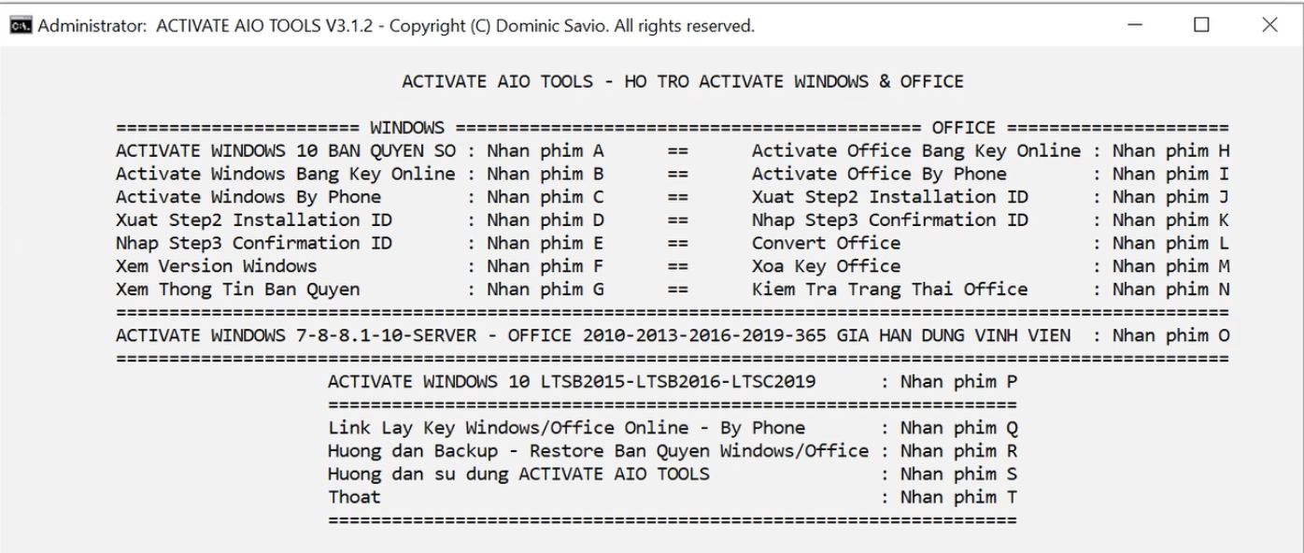The width and height of the screenshot is (1304, 553).
Task: Click 'Xoa Key Office' entry
Action: (827, 266)
